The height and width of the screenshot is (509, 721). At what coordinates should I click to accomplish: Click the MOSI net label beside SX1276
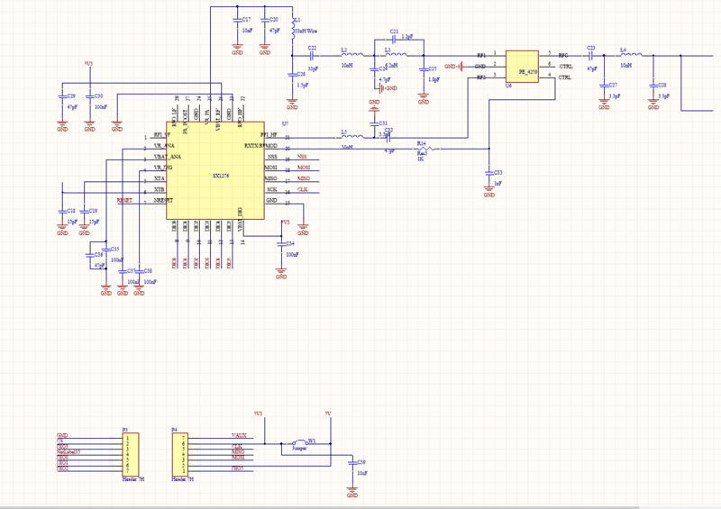(x=304, y=168)
